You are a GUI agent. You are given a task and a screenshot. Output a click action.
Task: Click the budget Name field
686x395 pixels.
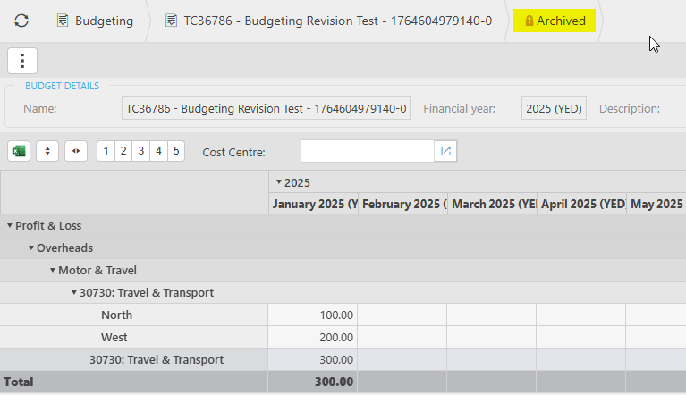pos(266,109)
